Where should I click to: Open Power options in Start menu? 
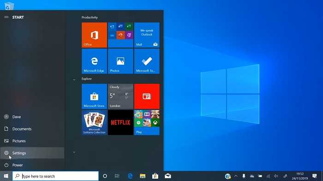[x=33, y=165]
